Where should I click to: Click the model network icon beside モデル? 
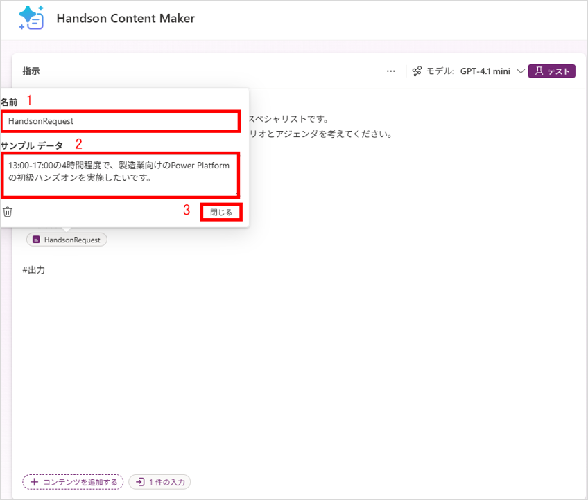[417, 71]
